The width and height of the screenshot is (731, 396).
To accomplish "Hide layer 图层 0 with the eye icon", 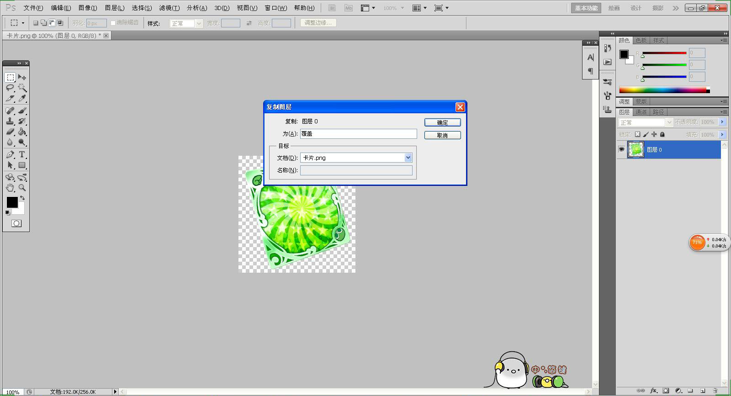I will click(621, 149).
